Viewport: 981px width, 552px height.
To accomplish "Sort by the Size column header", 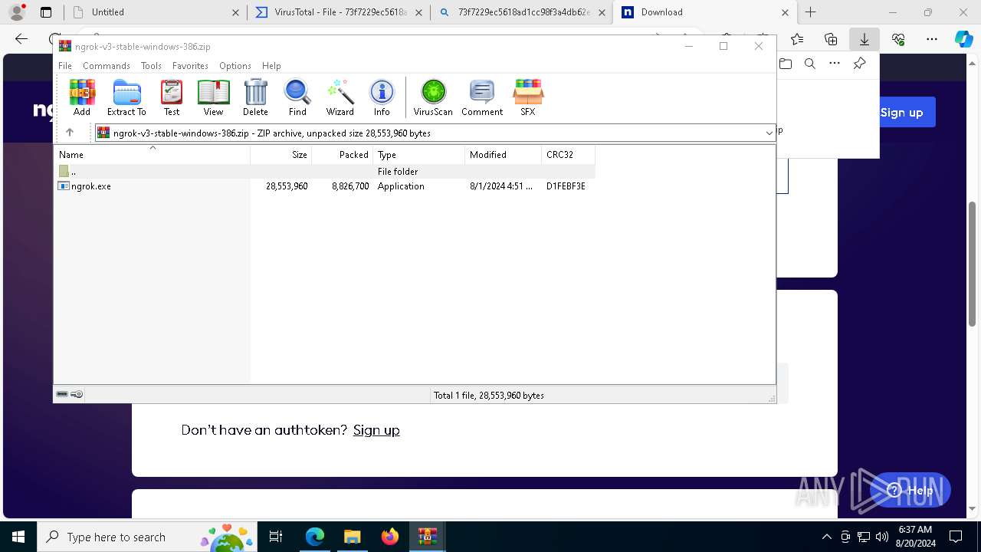I will [x=281, y=155].
